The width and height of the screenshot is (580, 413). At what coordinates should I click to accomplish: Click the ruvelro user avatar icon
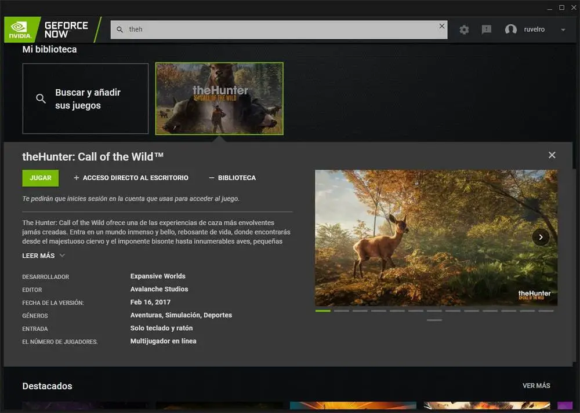(511, 30)
